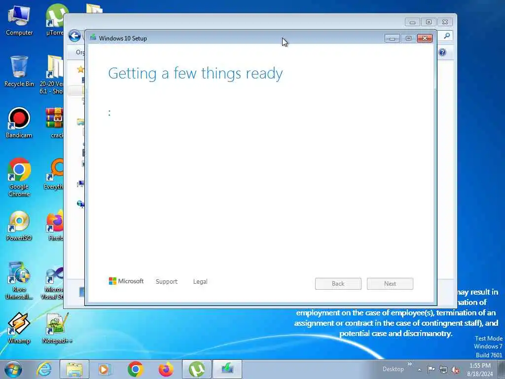This screenshot has width=505, height=379.
Task: Click the Explorer search magnifier icon
Action: (x=447, y=36)
